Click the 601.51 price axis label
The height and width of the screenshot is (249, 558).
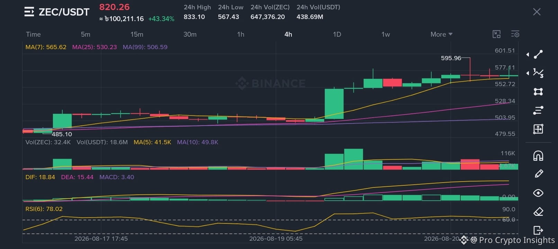coord(505,50)
